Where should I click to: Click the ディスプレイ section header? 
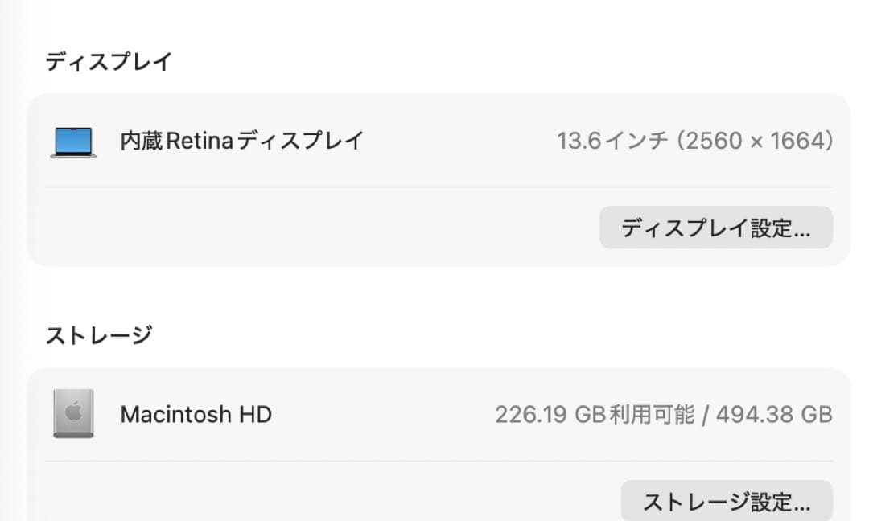pyautogui.click(x=109, y=59)
